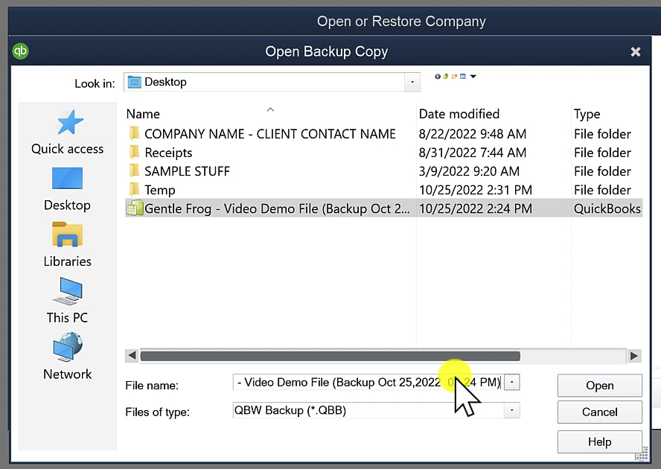Click the date 8/22/2022 9:48 AM
661x469 pixels.
point(473,134)
